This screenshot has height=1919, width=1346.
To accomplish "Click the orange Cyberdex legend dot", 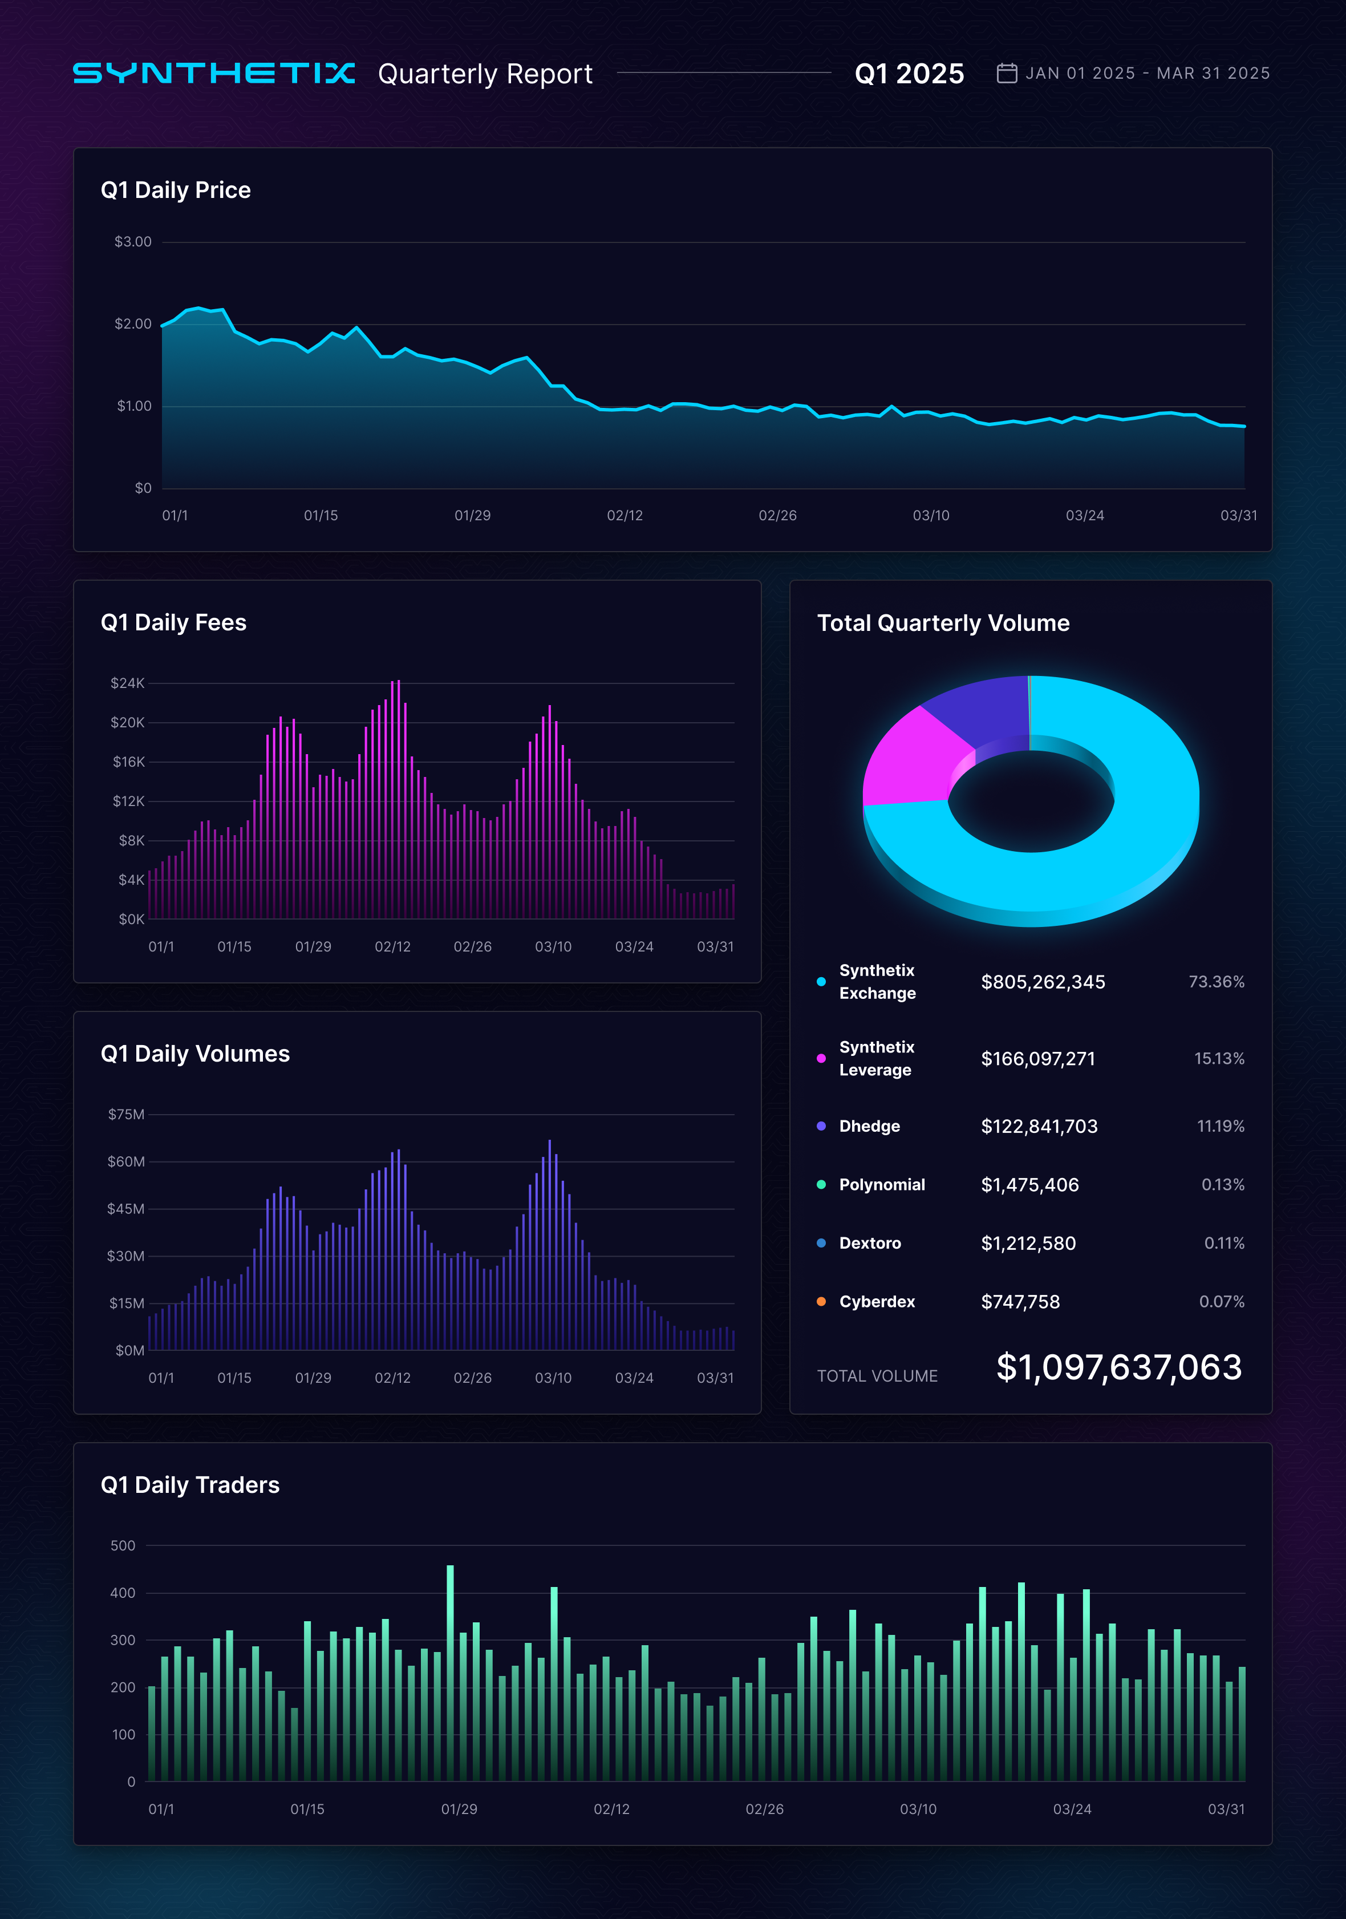I will (x=821, y=1302).
